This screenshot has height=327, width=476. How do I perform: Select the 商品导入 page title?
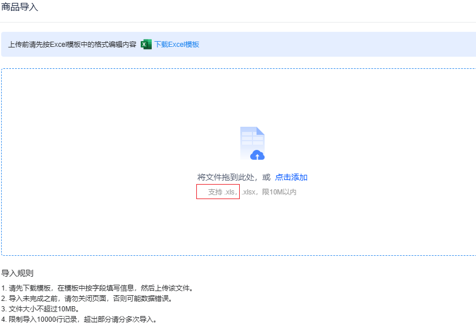20,7
